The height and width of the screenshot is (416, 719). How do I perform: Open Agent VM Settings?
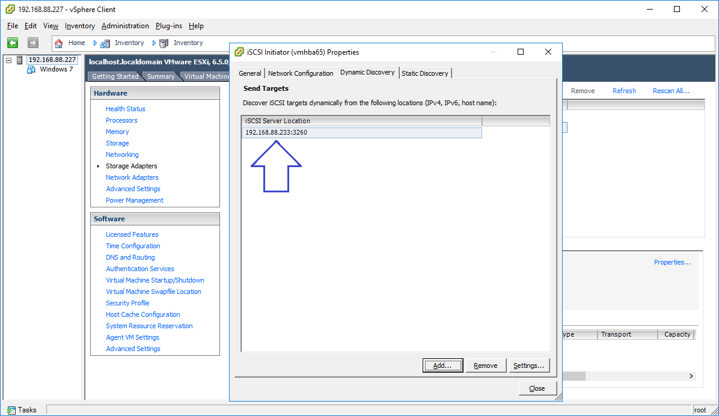[132, 338]
